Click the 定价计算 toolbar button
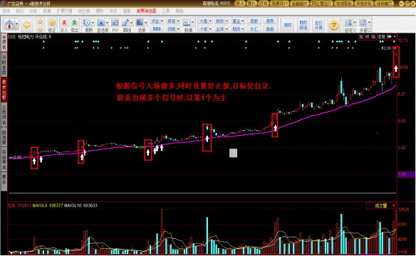Screen dimensions: 416x256 [x=318, y=25]
